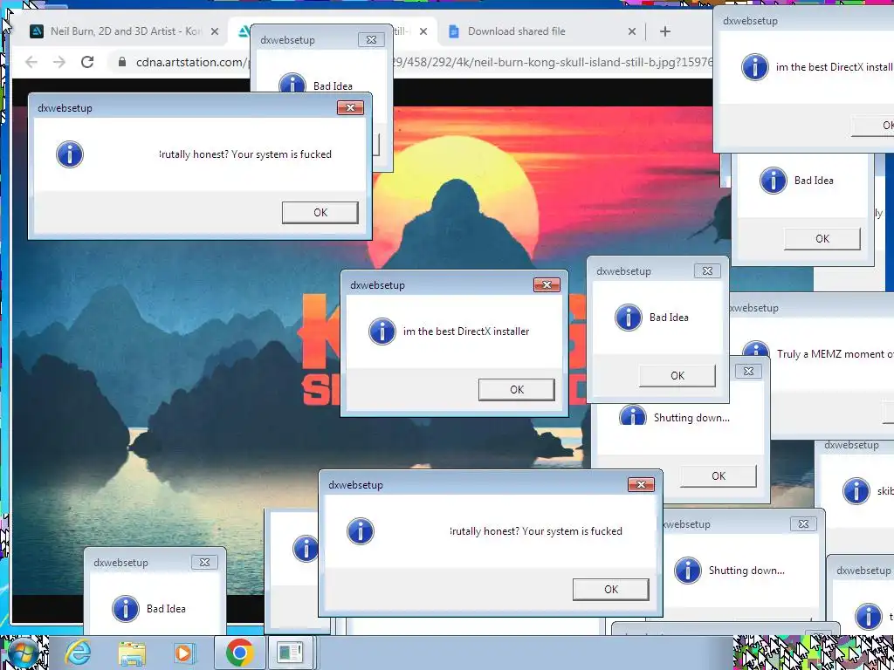
Task: Launch Internet Explorer from the taskbar
Action: point(78,653)
